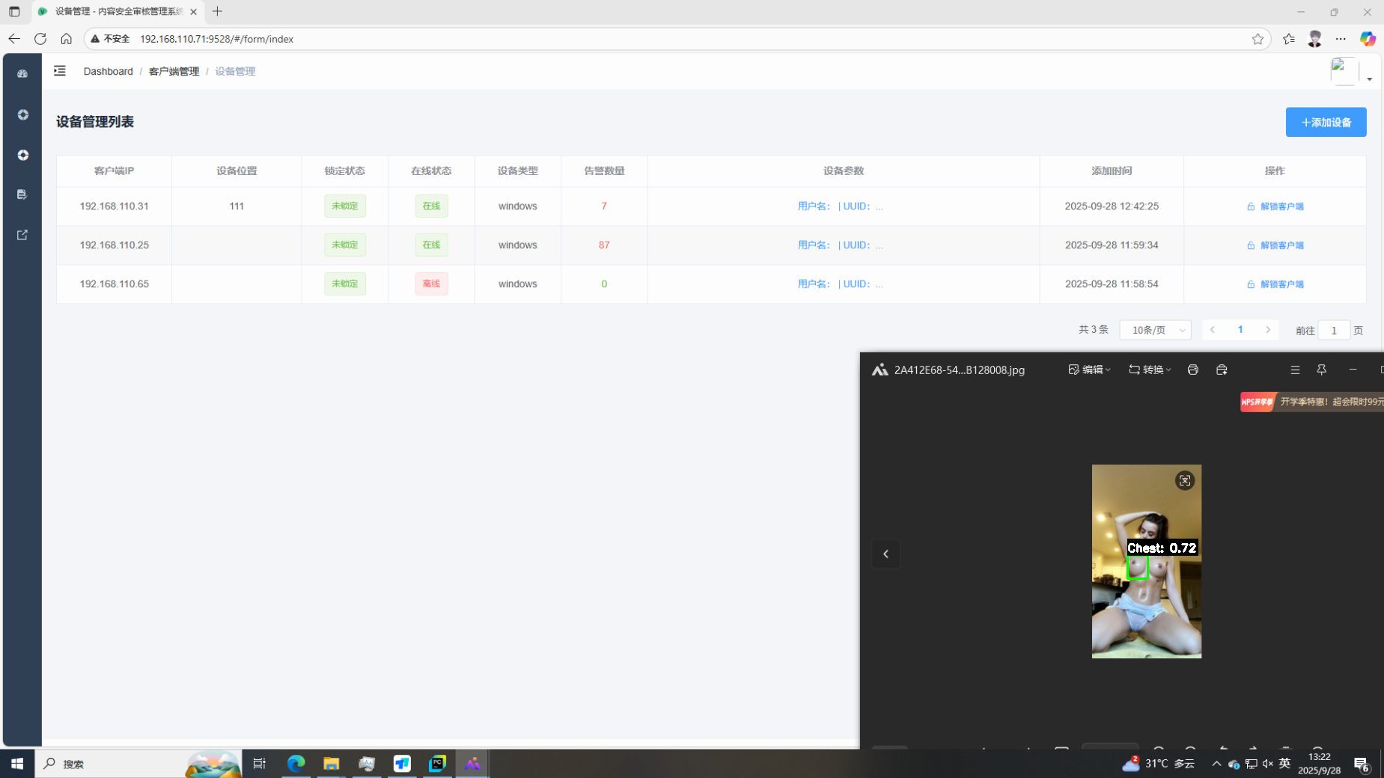Click the Dashboard breadcrumb link

click(x=108, y=71)
